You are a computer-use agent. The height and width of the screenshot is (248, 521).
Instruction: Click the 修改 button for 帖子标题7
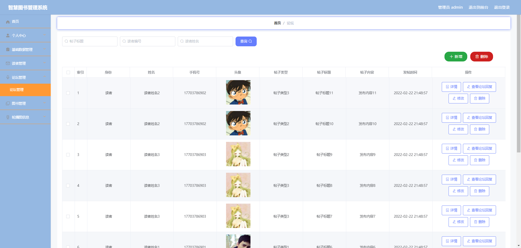point(458,222)
